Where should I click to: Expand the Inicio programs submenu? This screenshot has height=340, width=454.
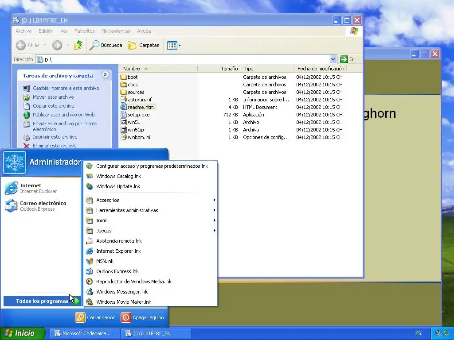(x=150, y=220)
